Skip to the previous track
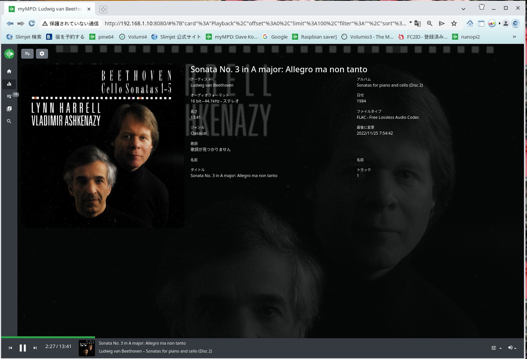Image resolution: width=527 pixels, height=359 pixels. tap(10, 348)
